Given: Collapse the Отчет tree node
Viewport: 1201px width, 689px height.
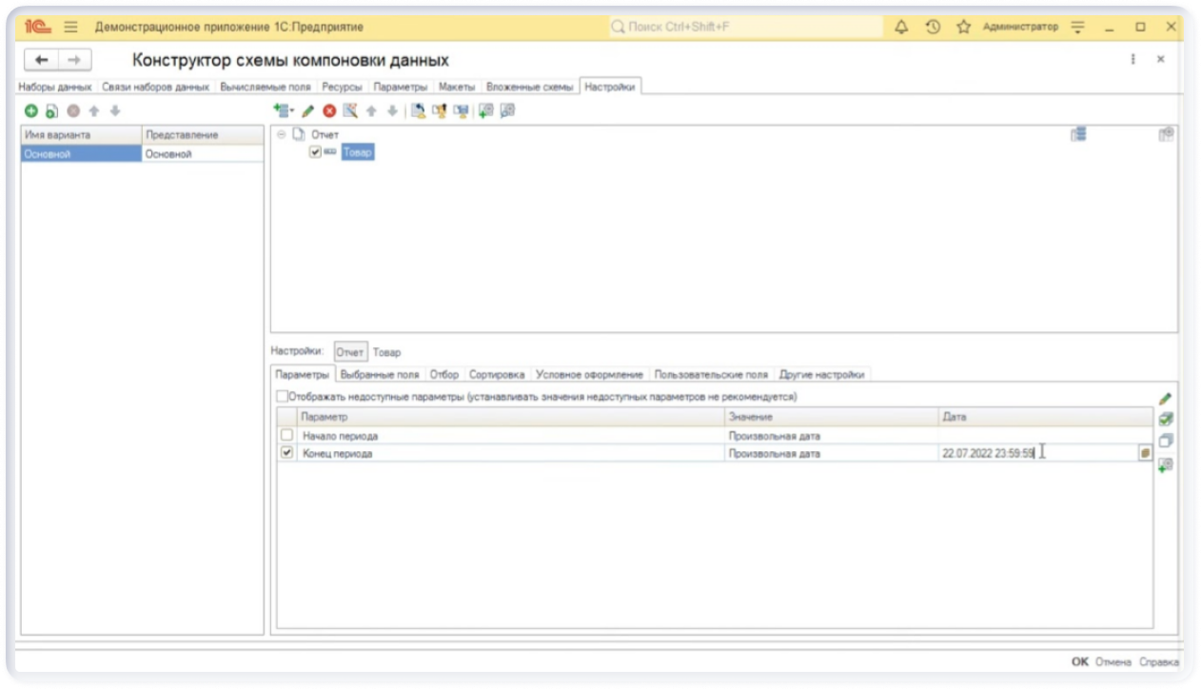Looking at the screenshot, I should (x=281, y=134).
